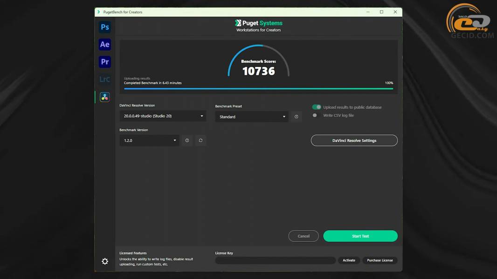Open the Benchmark Version 1.2.0 dropdown
497x279 pixels.
(x=149, y=140)
